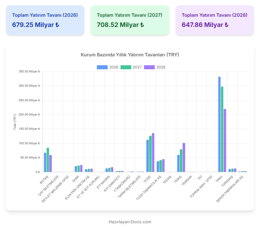Open the Toplam Yatırım Tavanı (2028) card
This screenshot has height=227, width=263.
coord(215,20)
